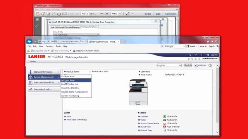Expand the Status/Information menu arrow

59,72
